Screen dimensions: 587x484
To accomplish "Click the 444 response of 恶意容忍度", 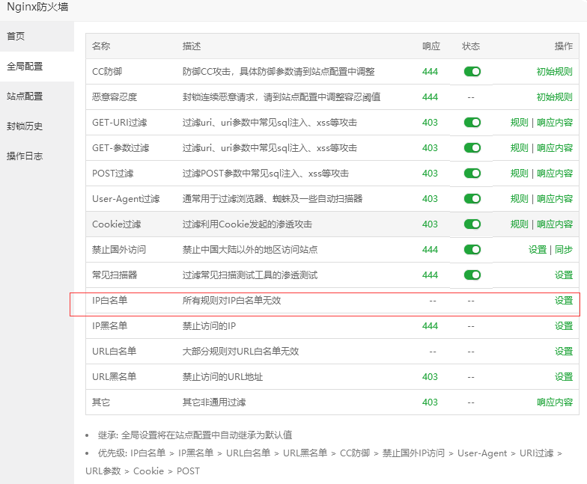I will click(x=430, y=97).
